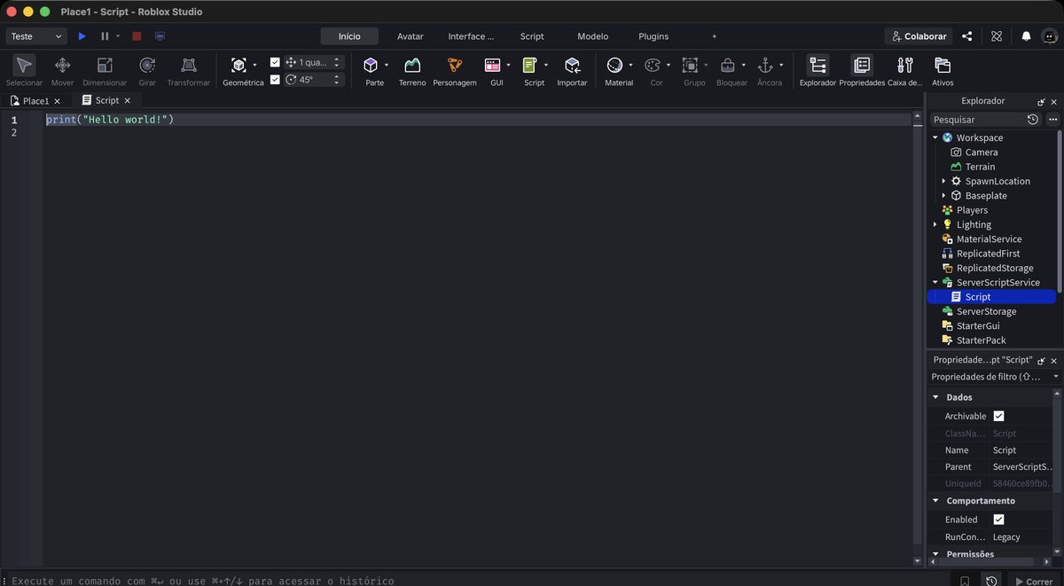Switch to the Início ribbon tab

pyautogui.click(x=349, y=36)
